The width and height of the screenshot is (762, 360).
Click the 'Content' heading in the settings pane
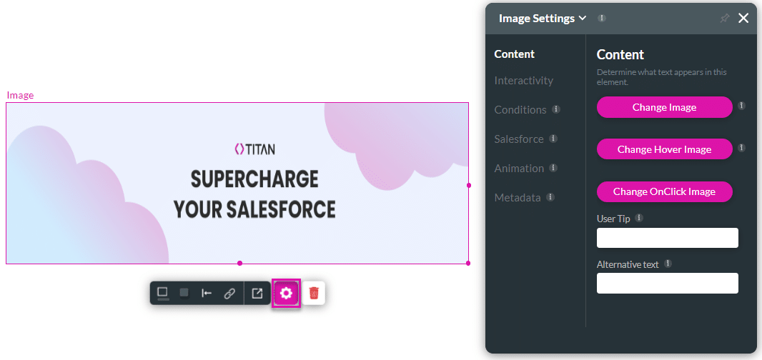620,54
